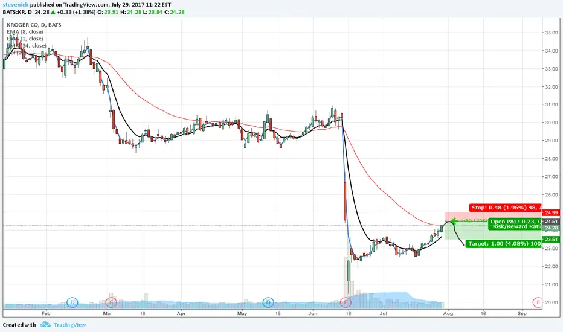The image size is (563, 332).
Task: Open the earnings marker right of Sep
Action: [538, 302]
